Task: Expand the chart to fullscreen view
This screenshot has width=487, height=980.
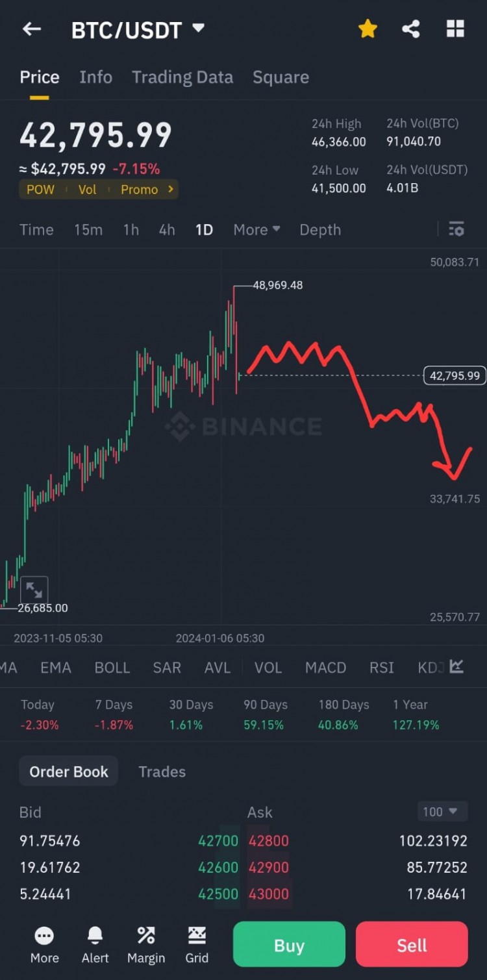Action: 34,590
